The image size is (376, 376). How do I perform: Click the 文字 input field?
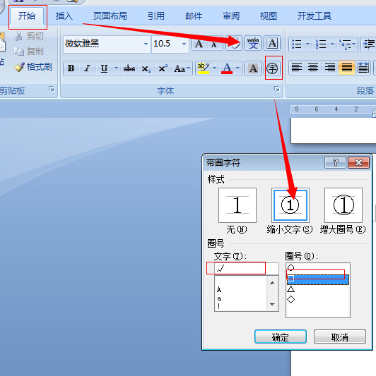(x=247, y=269)
